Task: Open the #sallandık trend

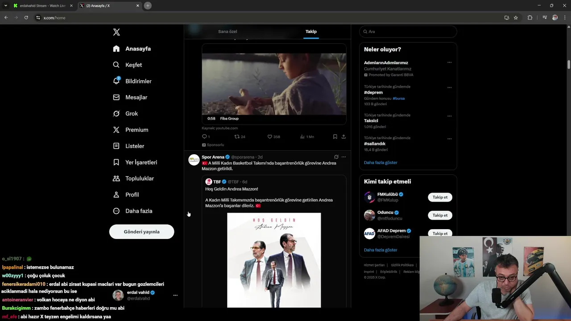Action: click(x=375, y=144)
